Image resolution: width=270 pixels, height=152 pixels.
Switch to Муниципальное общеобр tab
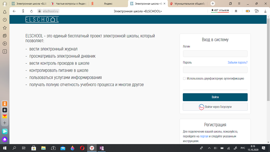click(x=188, y=4)
